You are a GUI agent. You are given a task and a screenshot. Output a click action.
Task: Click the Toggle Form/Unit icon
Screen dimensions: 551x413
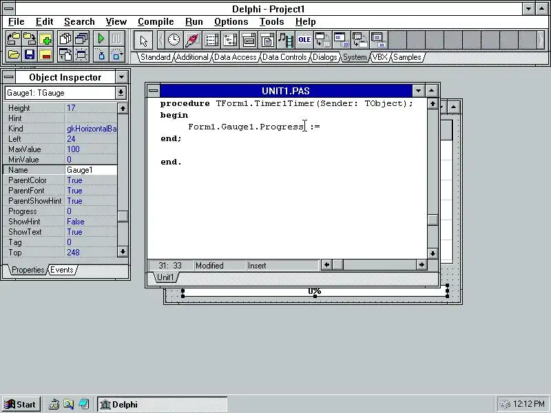[x=65, y=54]
